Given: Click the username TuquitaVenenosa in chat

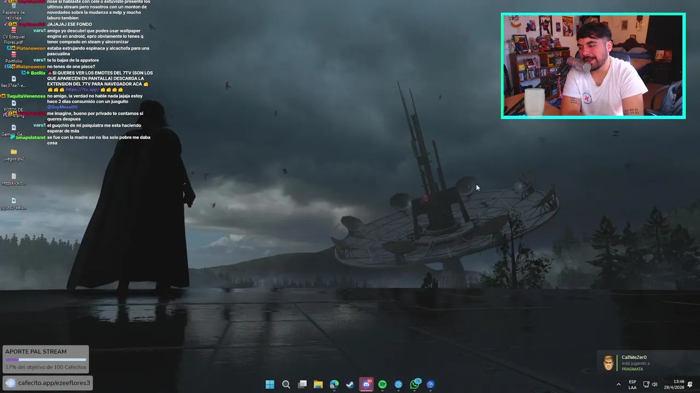Looking at the screenshot, I should click(26, 96).
